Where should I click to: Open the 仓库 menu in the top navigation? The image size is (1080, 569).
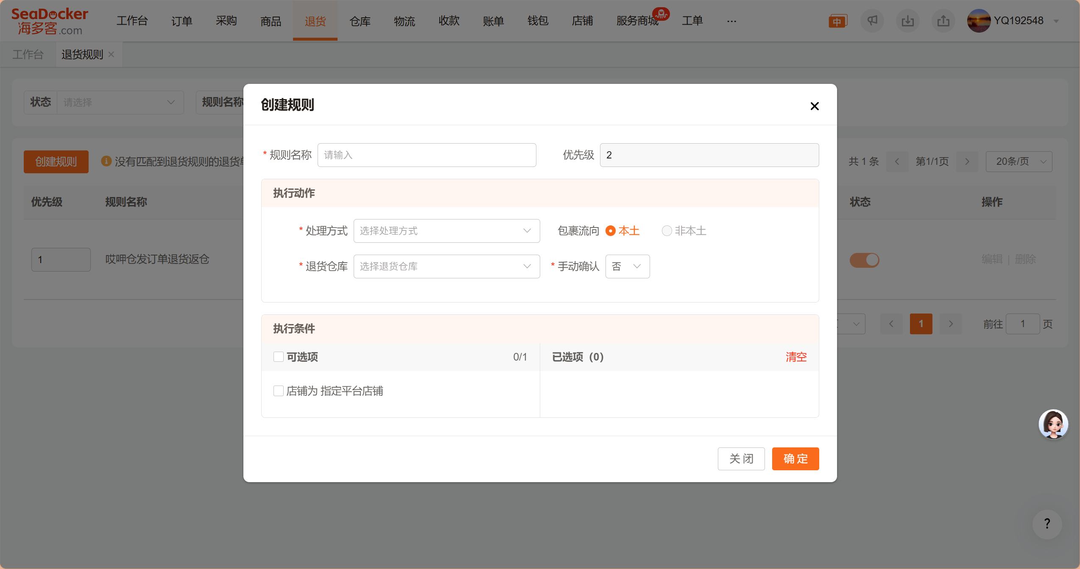360,21
